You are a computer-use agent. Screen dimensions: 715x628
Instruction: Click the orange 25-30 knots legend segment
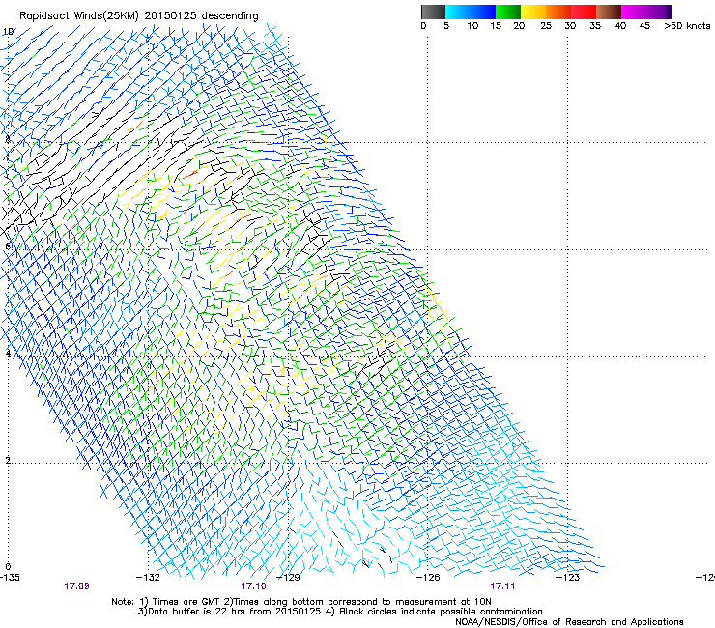click(x=558, y=12)
